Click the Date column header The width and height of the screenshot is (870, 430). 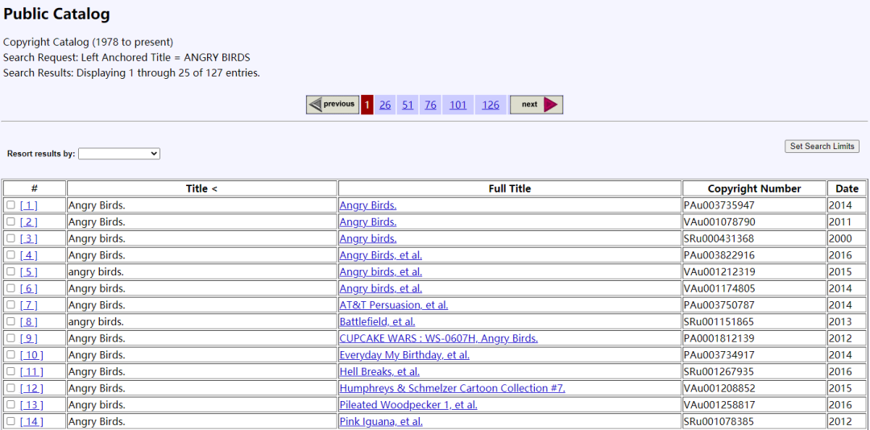coord(847,188)
